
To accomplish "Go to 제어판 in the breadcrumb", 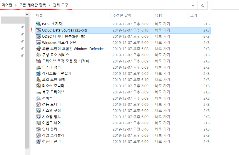I will [7, 5].
